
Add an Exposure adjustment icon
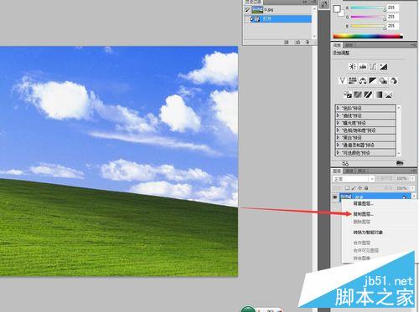[383, 67]
